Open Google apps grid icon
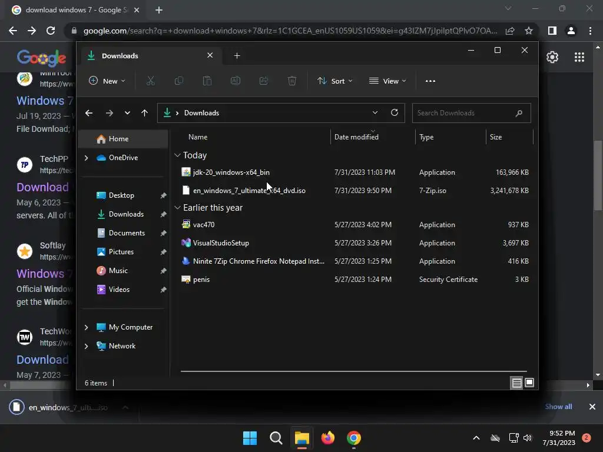The width and height of the screenshot is (603, 452). pyautogui.click(x=579, y=57)
